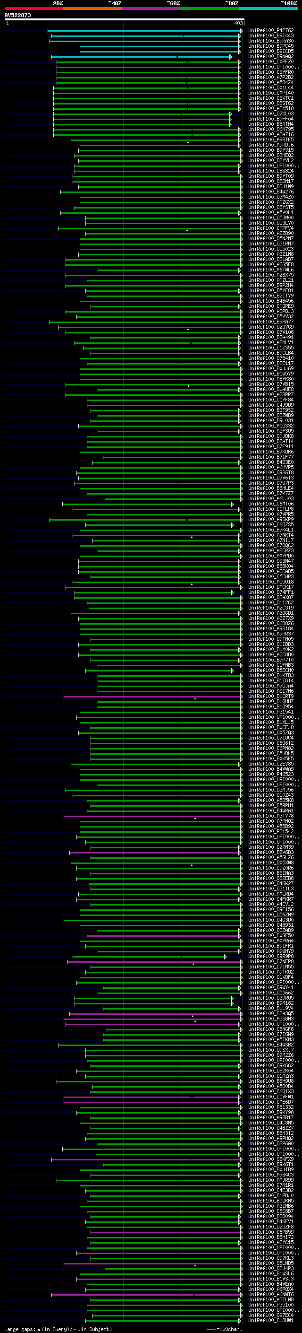
Task: Click the cyan alignment bar for UniRef100_P42762
Action: click(145, 31)
